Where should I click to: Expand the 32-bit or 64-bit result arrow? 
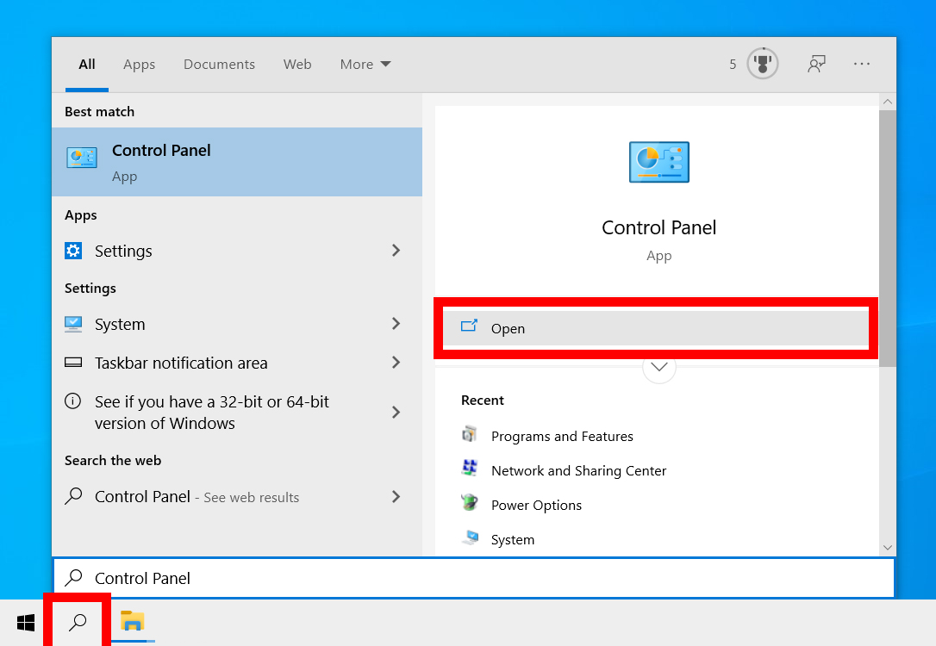click(396, 413)
